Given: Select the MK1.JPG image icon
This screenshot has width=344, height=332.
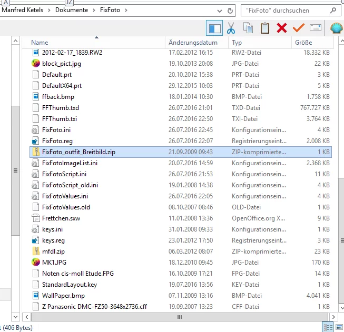Looking at the screenshot, I should click(36, 262).
